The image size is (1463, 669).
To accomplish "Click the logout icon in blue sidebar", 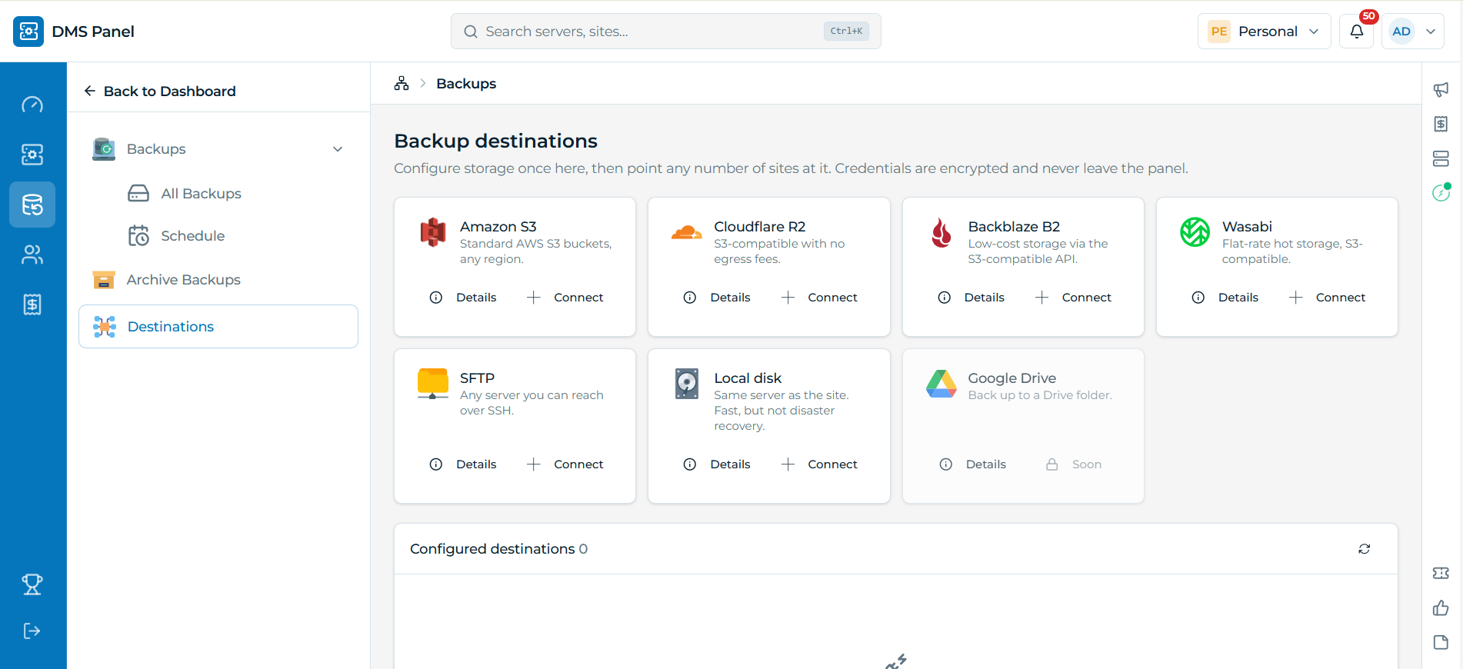I will [32, 631].
